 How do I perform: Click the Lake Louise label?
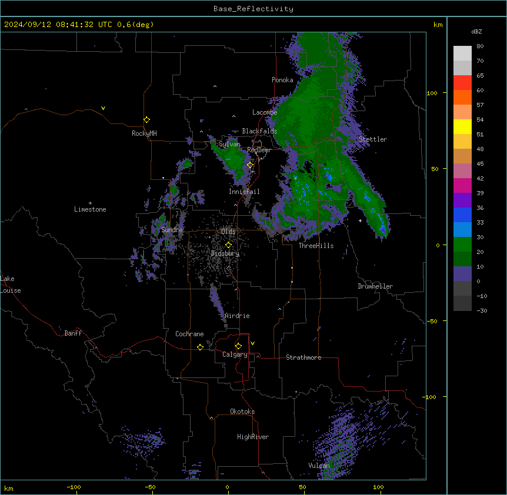(x=11, y=285)
